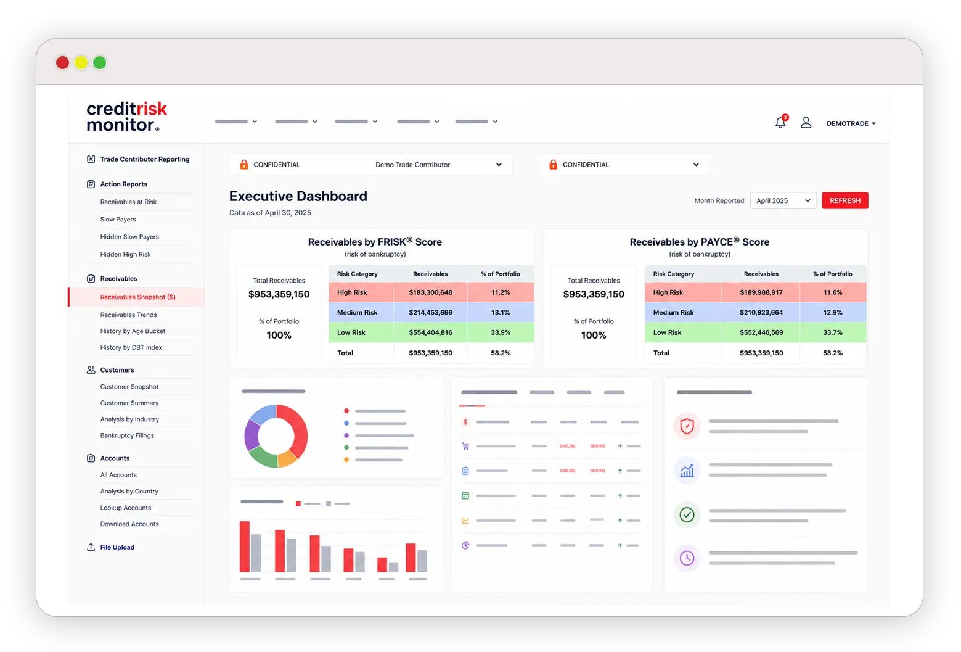This screenshot has height=652, width=961.
Task: Open Bankruptcy Filings link
Action: (127, 435)
